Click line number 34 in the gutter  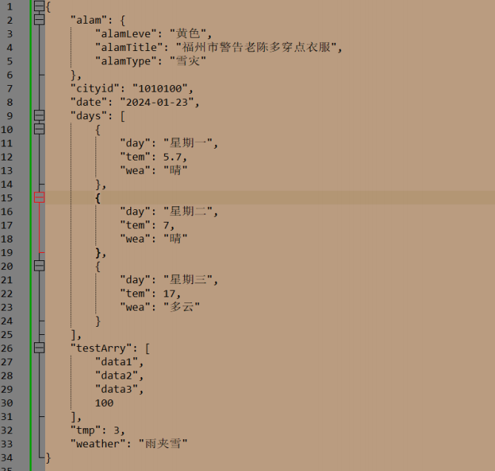point(7,458)
